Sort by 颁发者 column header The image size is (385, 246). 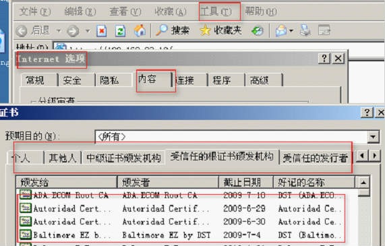click(168, 182)
